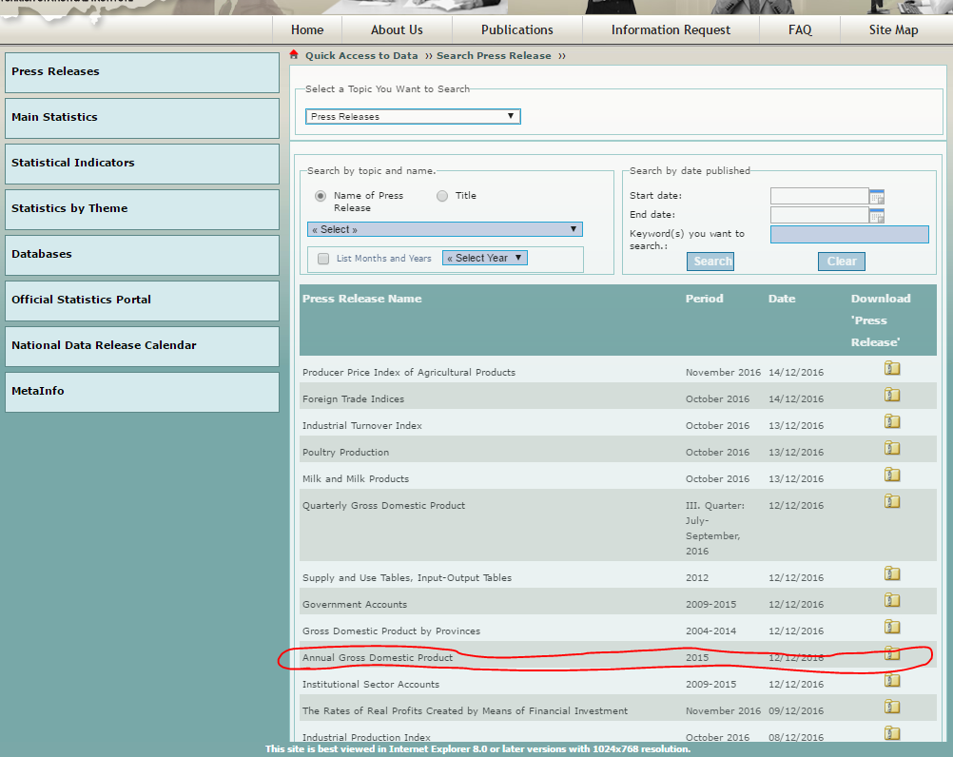
Task: Click 'Supply and Use Tables, Input-Output Tables' name
Action: [x=407, y=578]
